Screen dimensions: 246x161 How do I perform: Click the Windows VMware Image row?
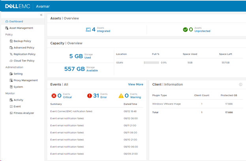tap(167, 104)
